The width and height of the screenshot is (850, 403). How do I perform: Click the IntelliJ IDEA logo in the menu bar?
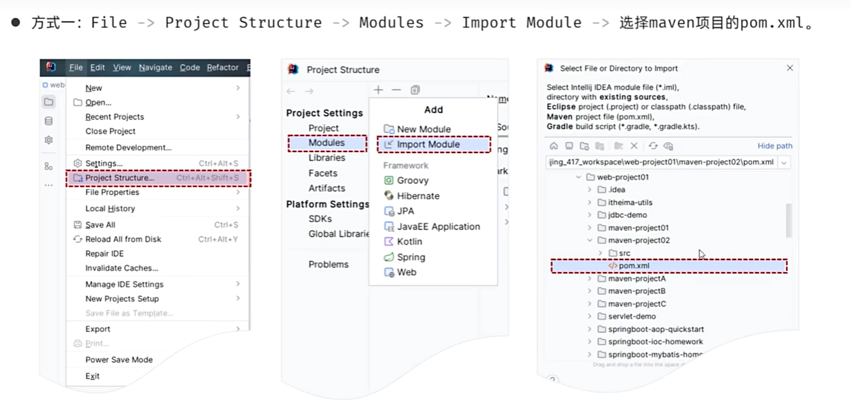pyautogui.click(x=51, y=67)
